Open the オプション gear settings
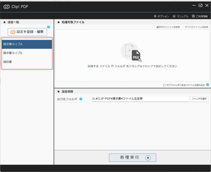 tap(162, 16)
